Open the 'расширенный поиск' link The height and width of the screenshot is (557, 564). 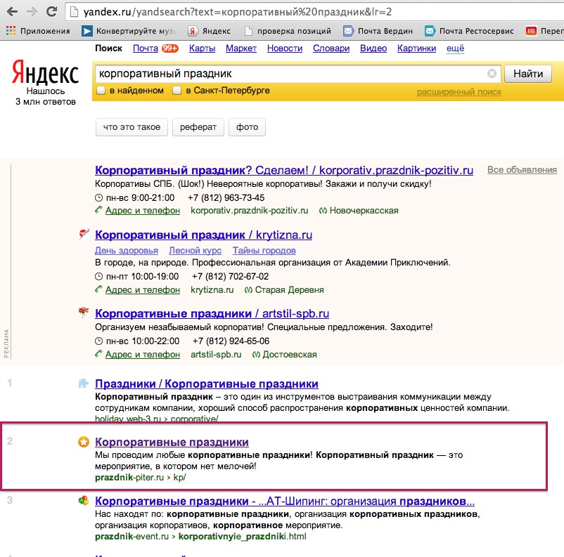(459, 92)
